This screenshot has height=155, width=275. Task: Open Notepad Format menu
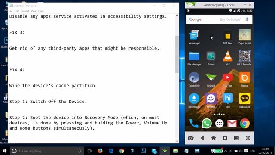coord(25,11)
